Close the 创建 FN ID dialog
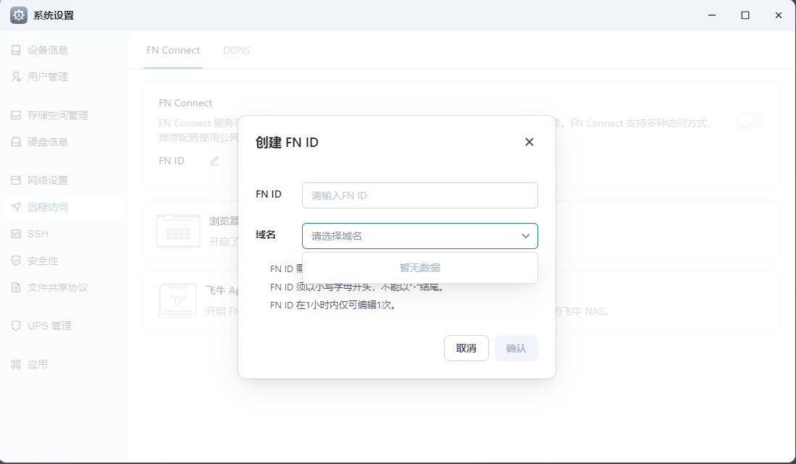 [x=529, y=142]
